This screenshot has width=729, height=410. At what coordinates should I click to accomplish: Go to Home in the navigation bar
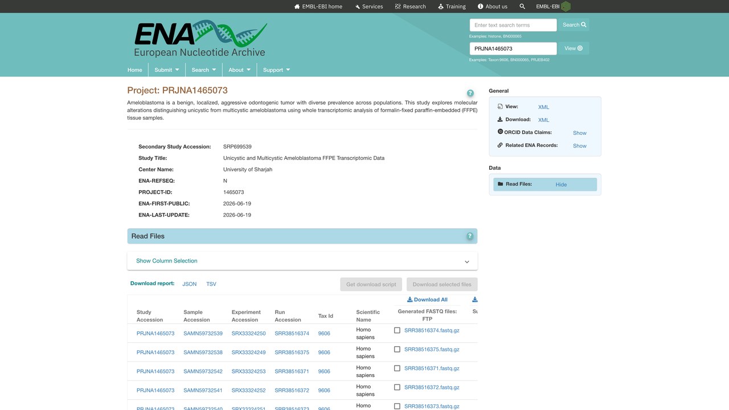(x=135, y=70)
